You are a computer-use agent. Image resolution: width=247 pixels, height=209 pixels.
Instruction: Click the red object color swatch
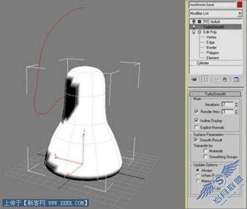tap(240, 4)
